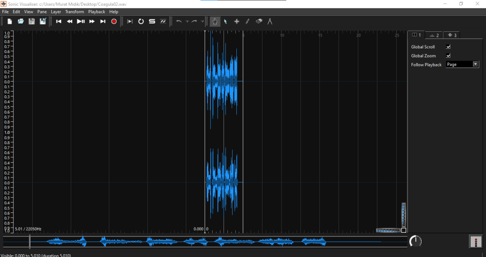
Task: Click the waveform overview strip at the bottom
Action: click(x=204, y=242)
